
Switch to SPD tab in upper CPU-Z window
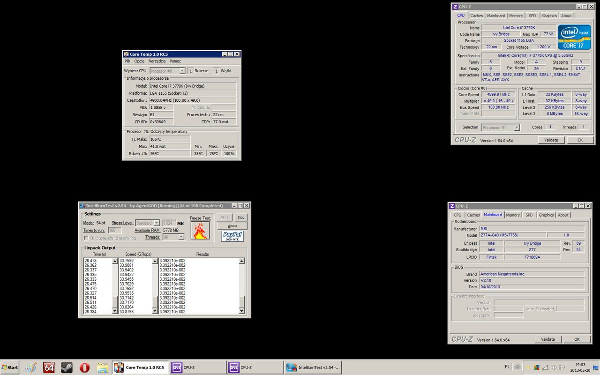[532, 15]
